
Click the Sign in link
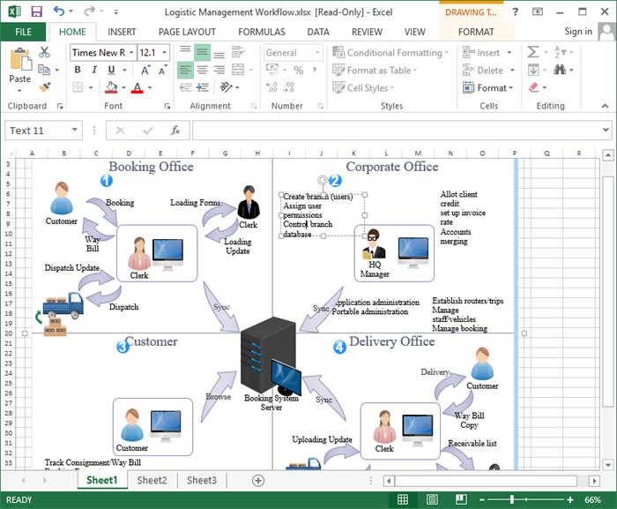(578, 32)
